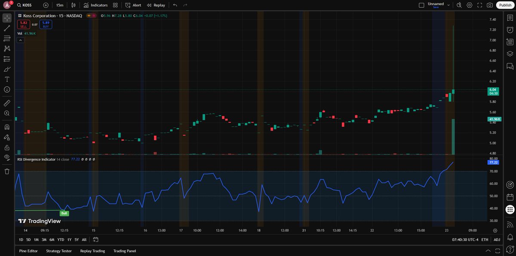516x256 pixels.
Task: Open the notifications broadcast icon
Action: click(x=510, y=225)
